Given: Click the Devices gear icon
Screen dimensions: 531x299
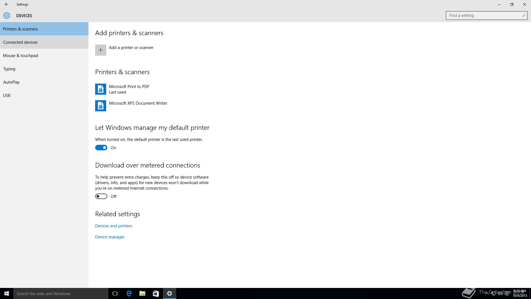Looking at the screenshot, I should click(7, 16).
